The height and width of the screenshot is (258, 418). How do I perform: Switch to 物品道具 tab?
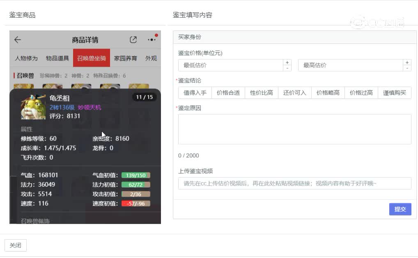[57, 58]
